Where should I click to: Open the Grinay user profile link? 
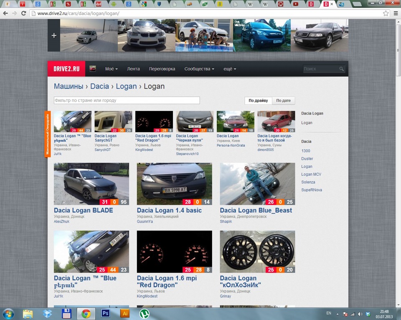(x=225, y=296)
